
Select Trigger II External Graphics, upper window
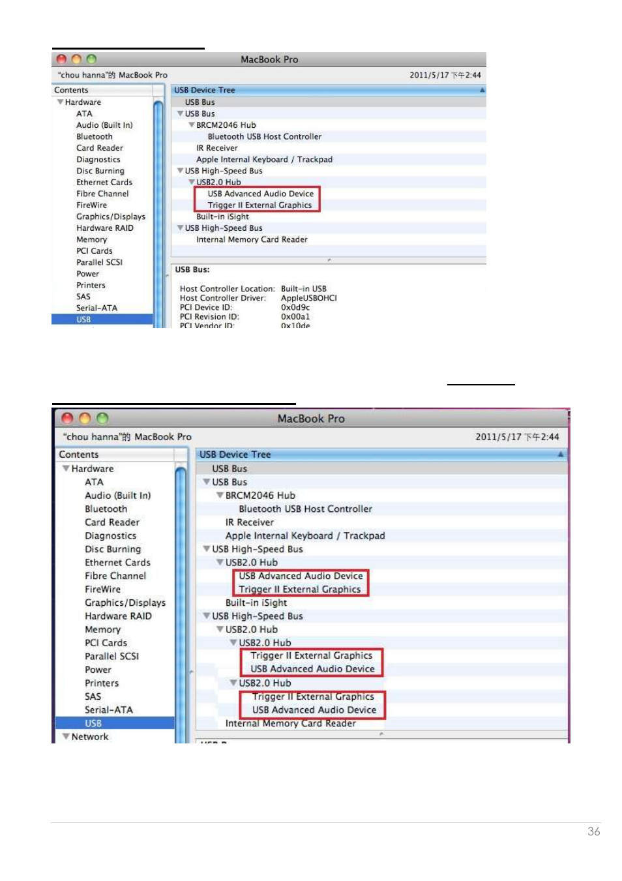point(260,205)
